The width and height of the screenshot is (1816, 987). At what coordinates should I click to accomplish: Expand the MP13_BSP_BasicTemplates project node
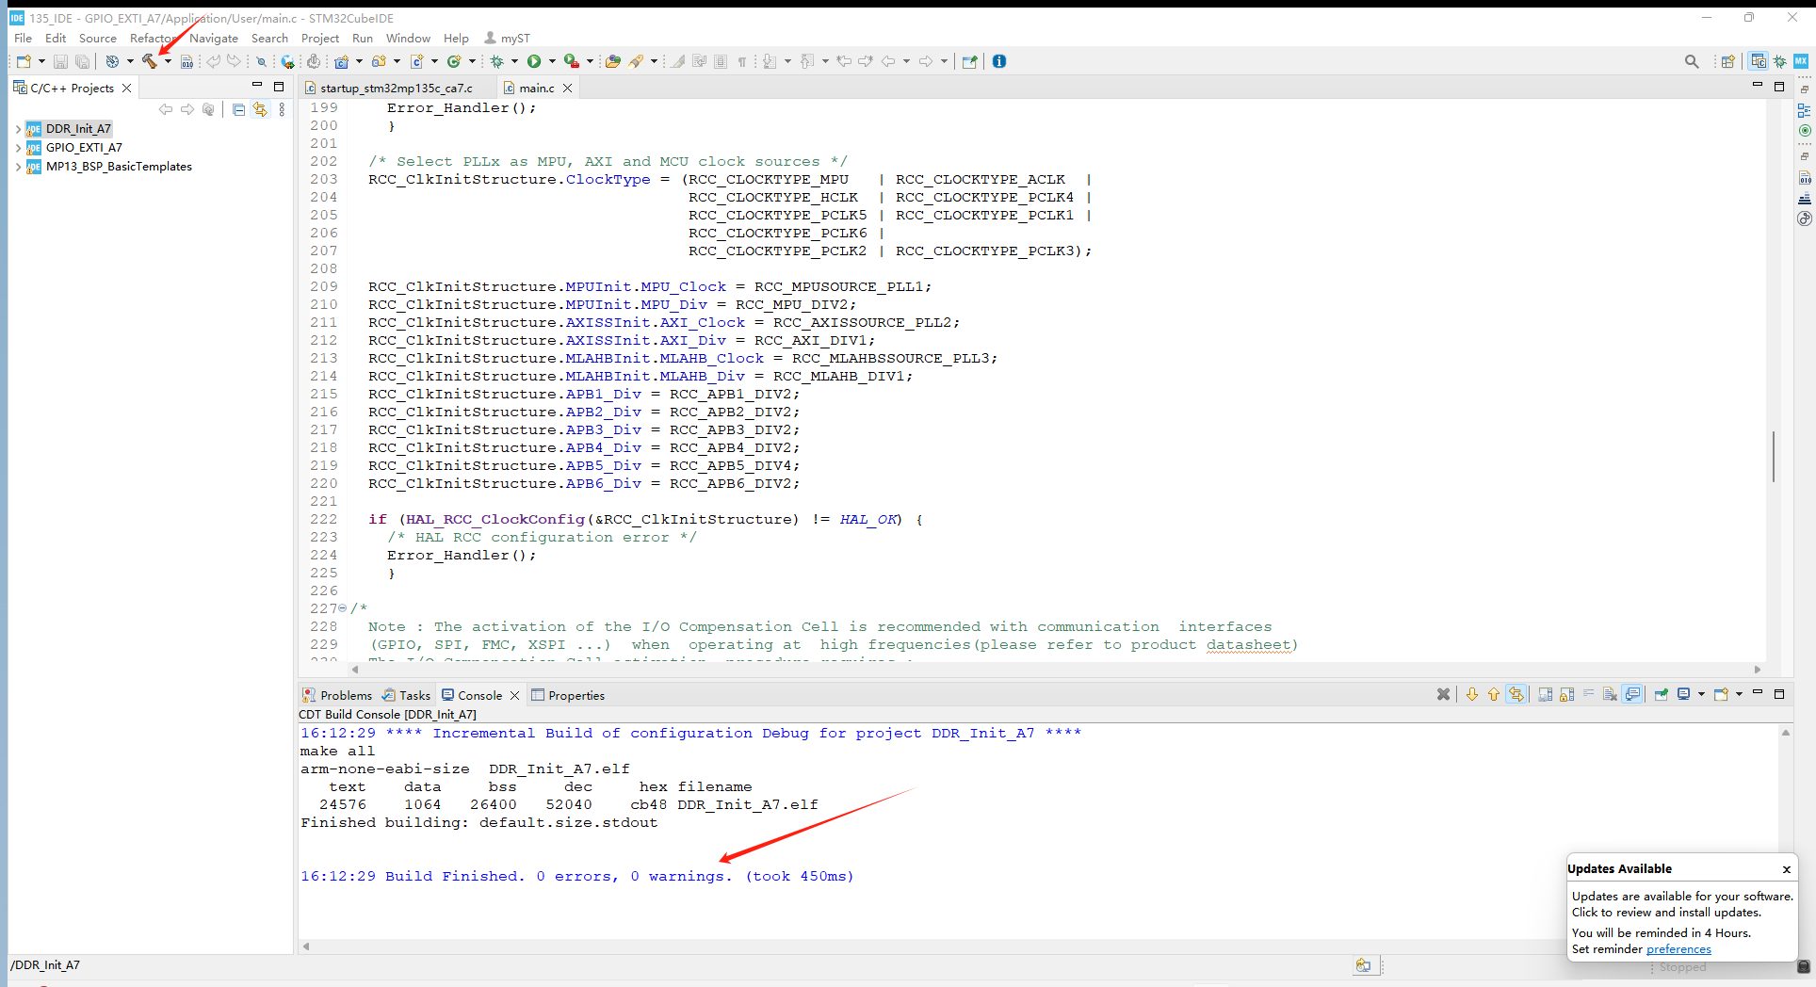pos(18,167)
